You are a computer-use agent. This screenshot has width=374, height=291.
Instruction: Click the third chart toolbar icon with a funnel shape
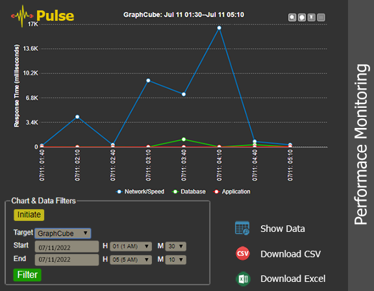[x=311, y=18]
